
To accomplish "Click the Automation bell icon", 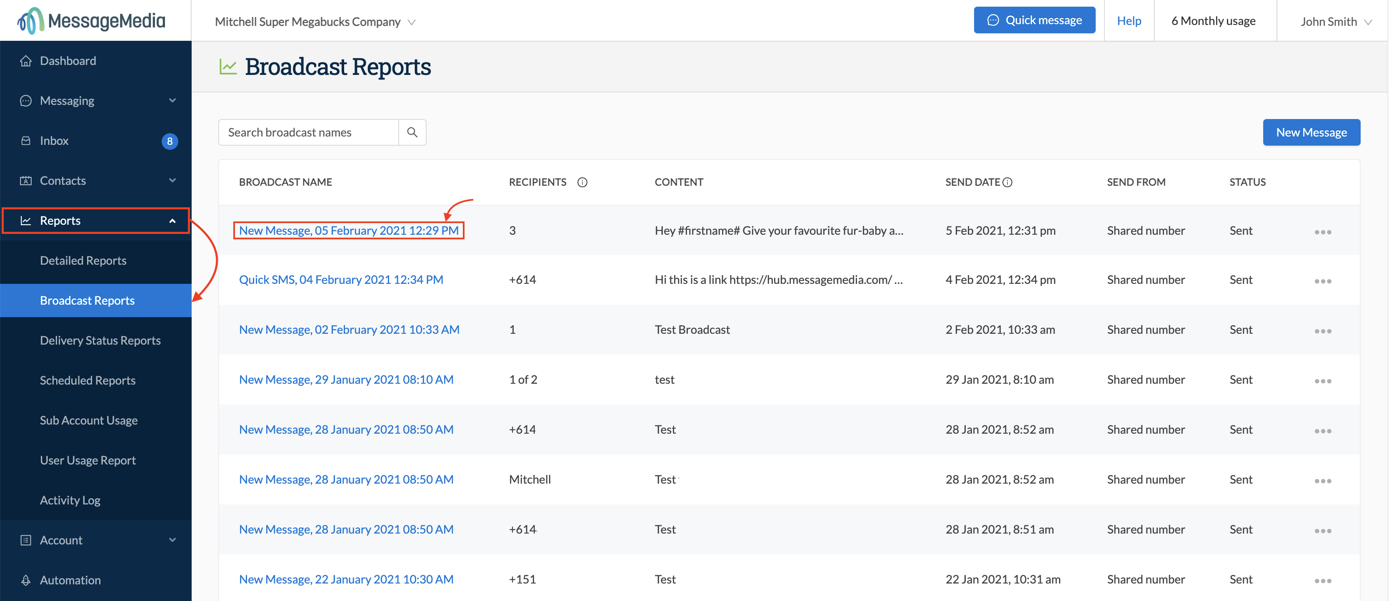I will tap(26, 580).
